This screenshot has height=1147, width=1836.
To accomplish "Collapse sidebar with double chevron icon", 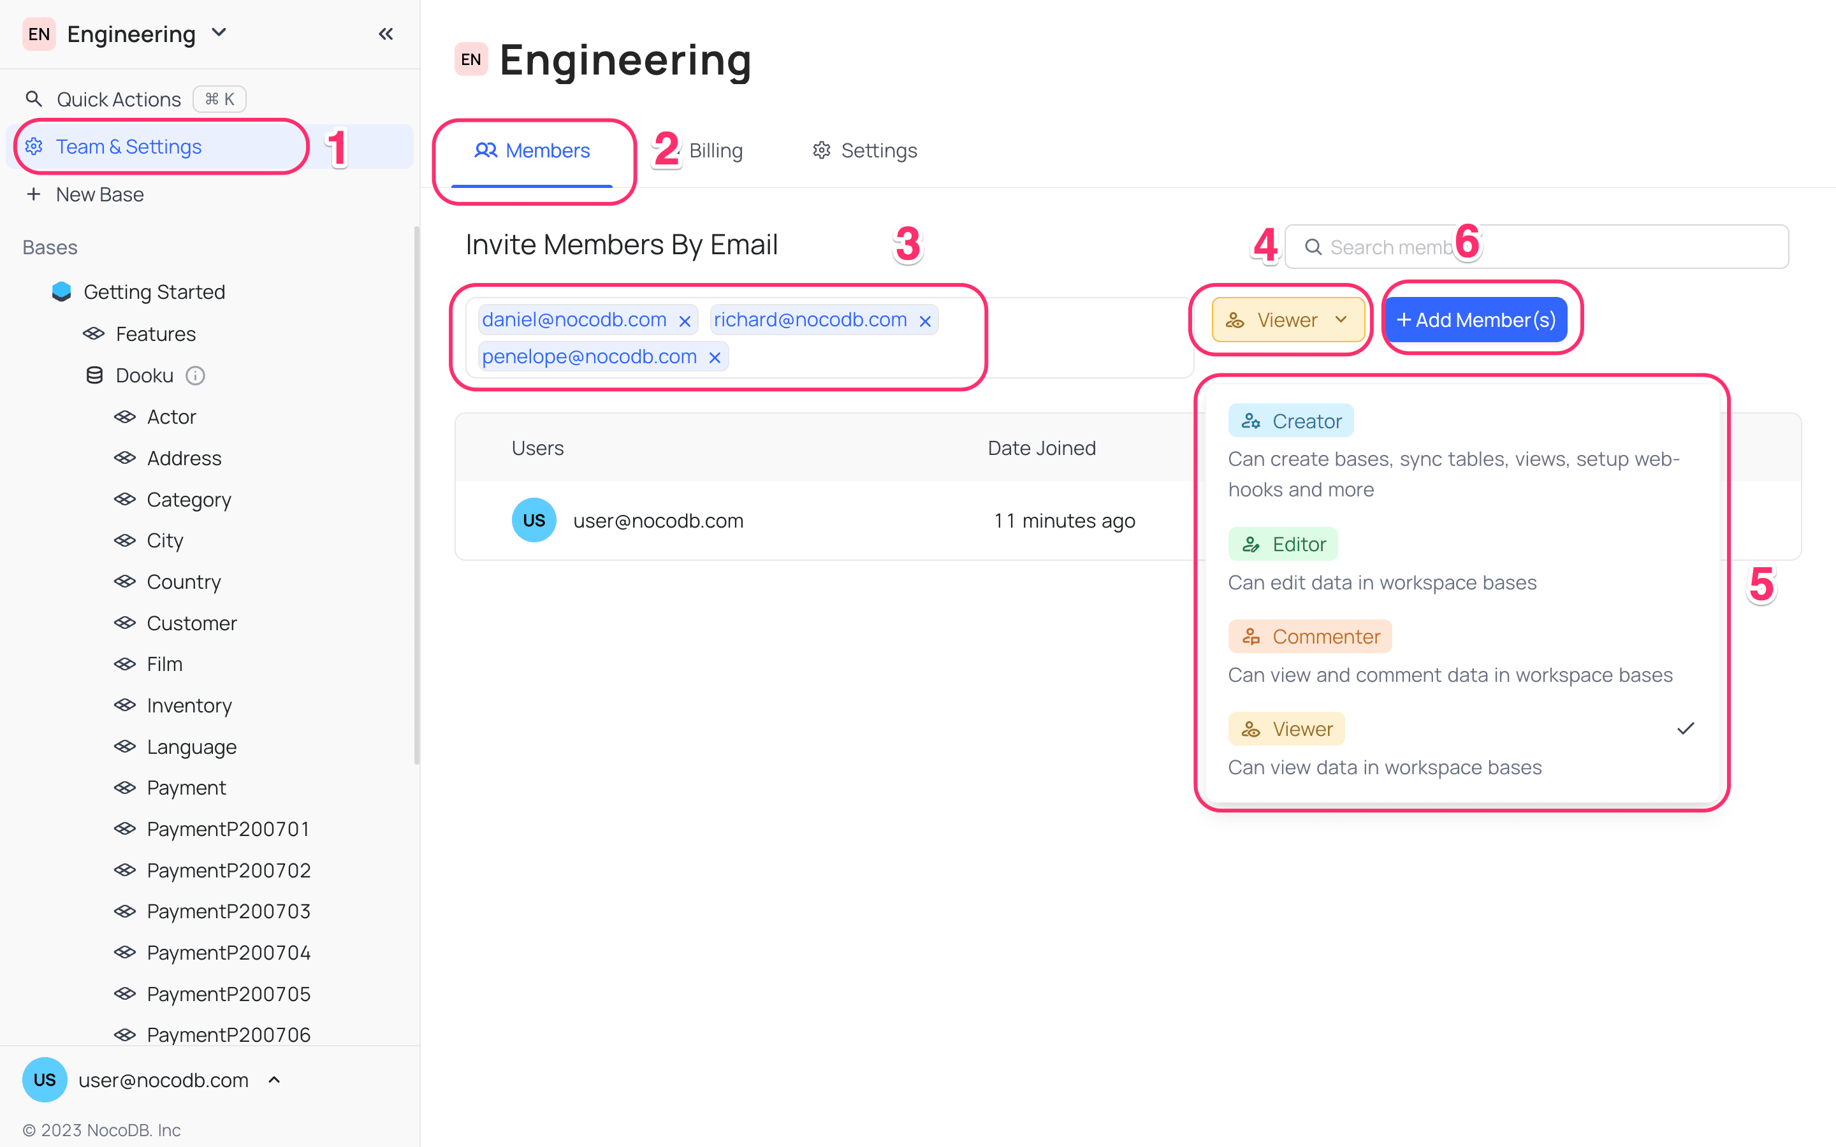I will tap(386, 33).
